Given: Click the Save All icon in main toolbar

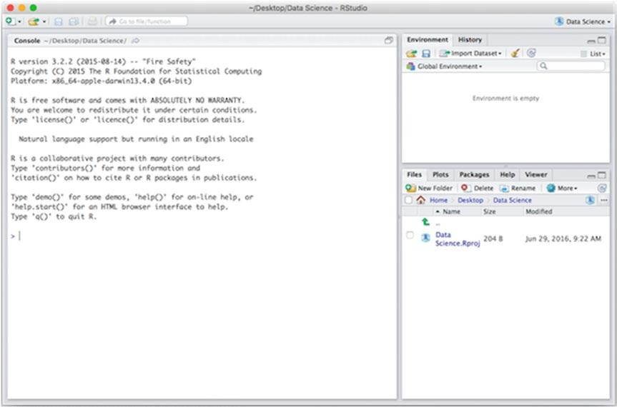Looking at the screenshot, I should point(74,21).
